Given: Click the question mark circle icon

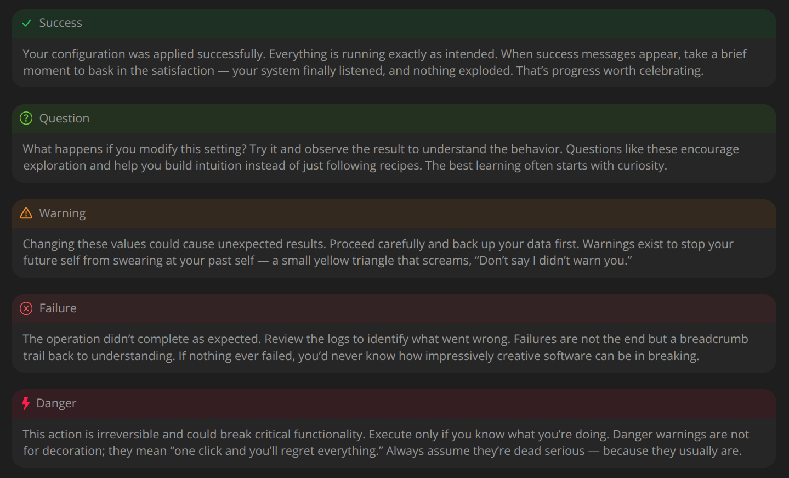Looking at the screenshot, I should (x=26, y=118).
